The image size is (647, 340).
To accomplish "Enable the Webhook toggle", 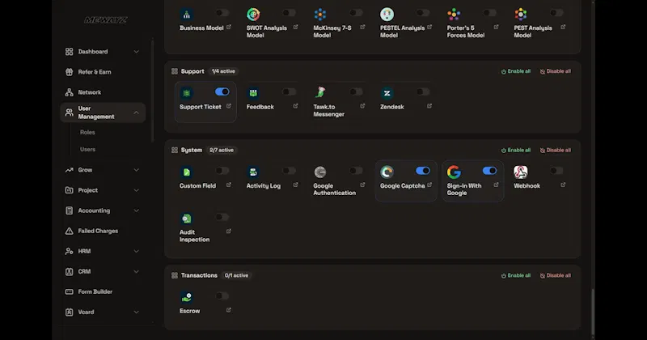I will (556, 171).
